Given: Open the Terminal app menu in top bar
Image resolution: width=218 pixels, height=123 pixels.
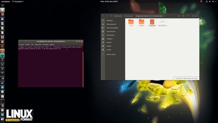Looking at the screenshot, I should (x=18, y=1).
